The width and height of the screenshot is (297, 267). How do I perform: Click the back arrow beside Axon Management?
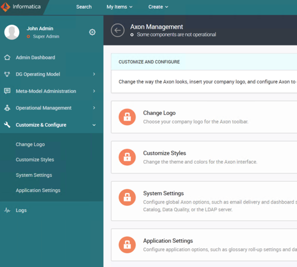117,30
